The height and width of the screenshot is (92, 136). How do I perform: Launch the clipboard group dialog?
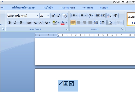coord(3,29)
